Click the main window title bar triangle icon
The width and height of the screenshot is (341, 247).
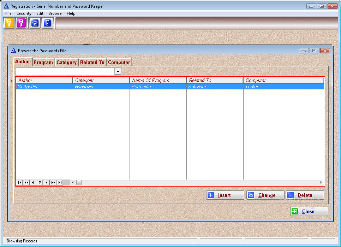pos(6,6)
